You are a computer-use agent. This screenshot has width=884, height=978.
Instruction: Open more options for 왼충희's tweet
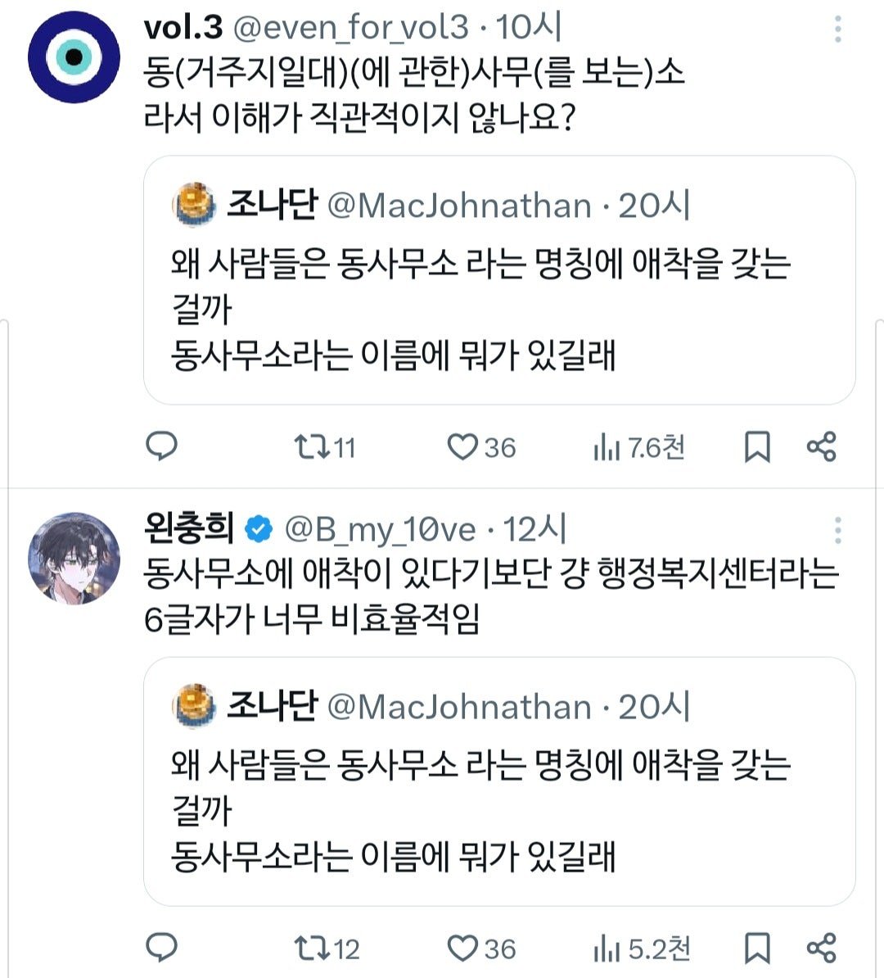pyautogui.click(x=838, y=530)
